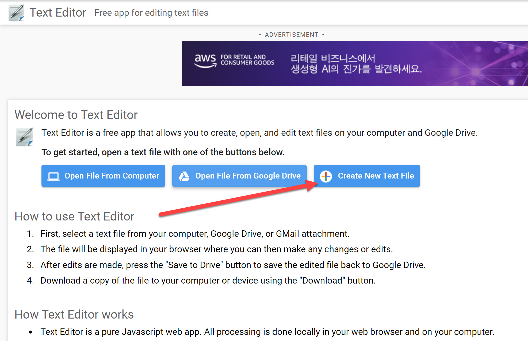Screen dimensions: 528x341
Task: Click the How to use Text Editor heading
Action: (x=74, y=216)
